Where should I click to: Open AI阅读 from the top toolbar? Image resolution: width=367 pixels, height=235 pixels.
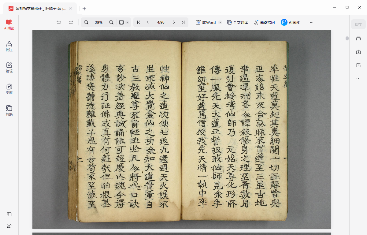pos(290,22)
